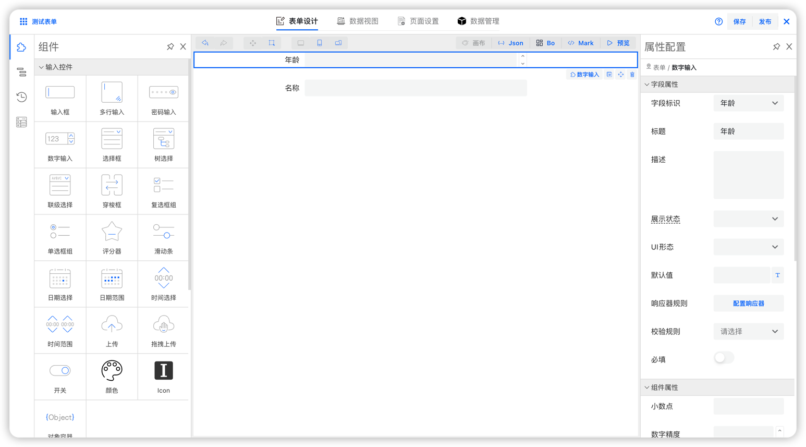
Task: Select the 评分器 rating component
Action: pos(112,238)
